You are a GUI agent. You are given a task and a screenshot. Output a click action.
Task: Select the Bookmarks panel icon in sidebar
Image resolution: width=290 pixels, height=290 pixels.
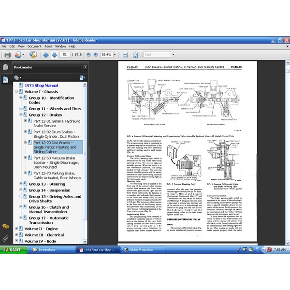5,80
